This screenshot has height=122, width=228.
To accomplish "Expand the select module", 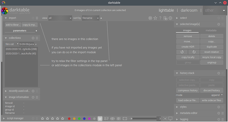I will click(x=177, y=18).
